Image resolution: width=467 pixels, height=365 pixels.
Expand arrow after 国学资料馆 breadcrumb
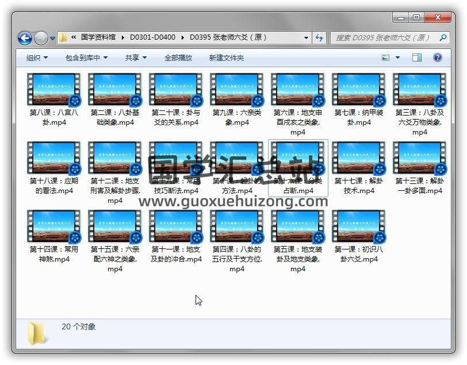(123, 37)
